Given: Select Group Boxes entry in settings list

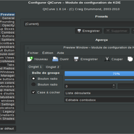Looking at the screenshot, I should [7, 29].
